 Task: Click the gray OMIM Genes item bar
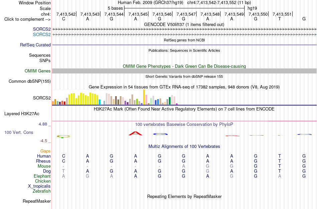(x=185, y=71)
